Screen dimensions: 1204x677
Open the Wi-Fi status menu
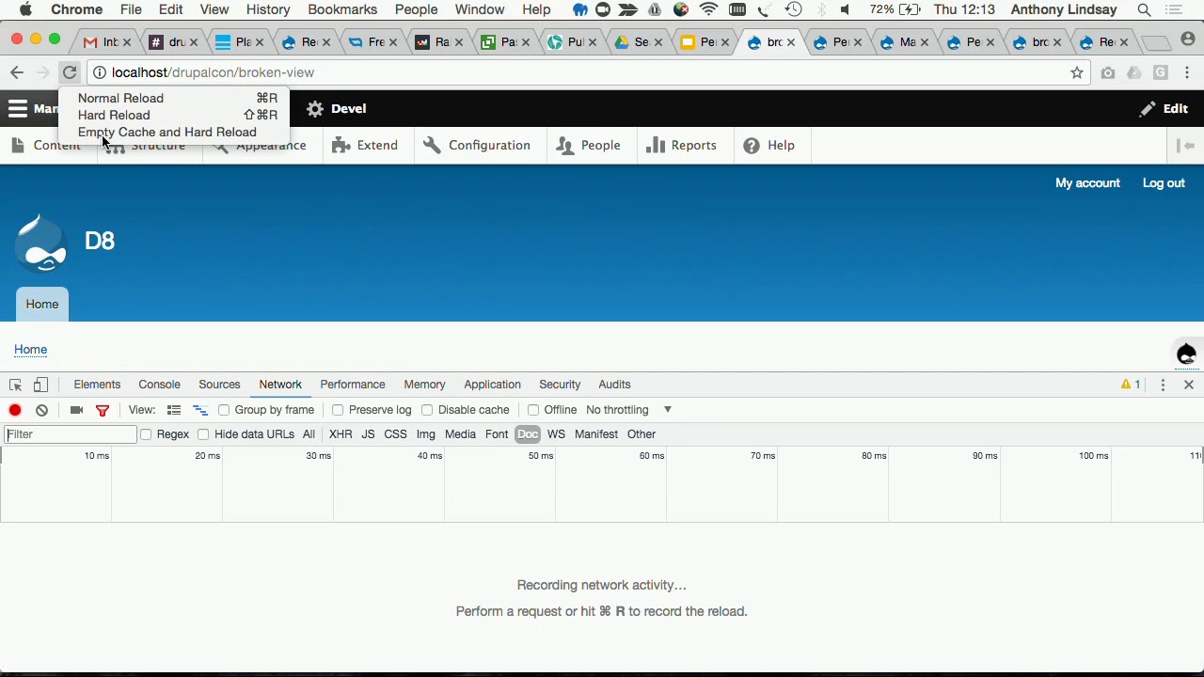(709, 9)
